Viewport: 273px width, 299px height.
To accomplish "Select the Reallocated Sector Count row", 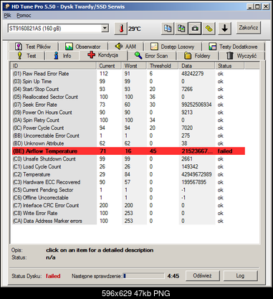I will point(128,97).
